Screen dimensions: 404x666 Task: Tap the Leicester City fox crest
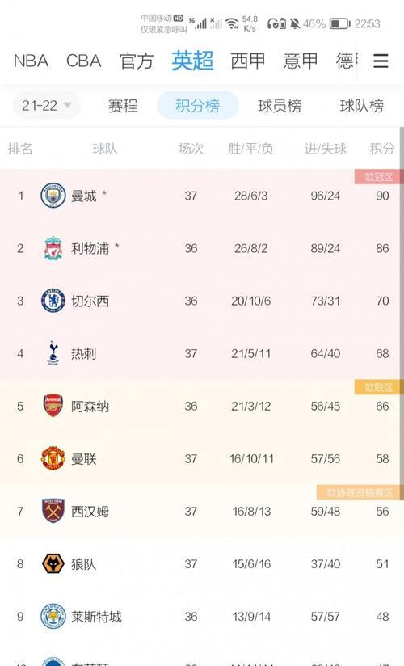(53, 617)
